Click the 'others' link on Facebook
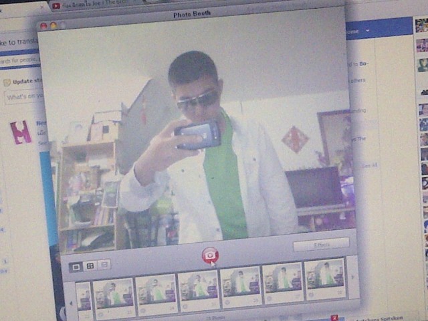 [x=358, y=80]
